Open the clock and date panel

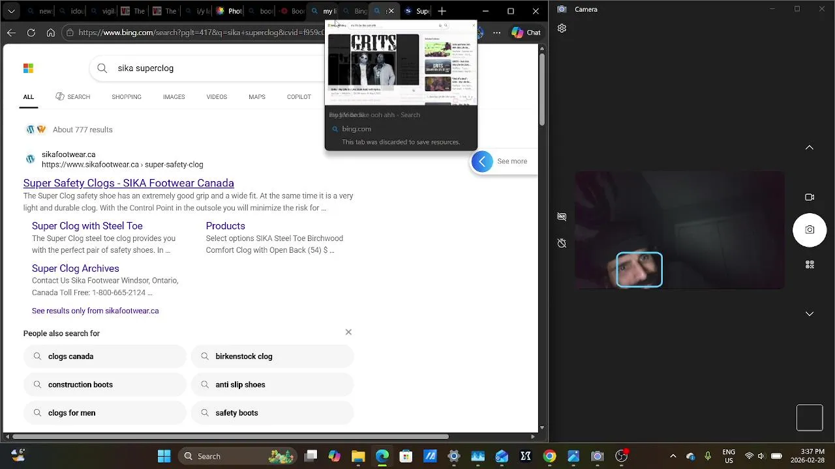pos(806,456)
